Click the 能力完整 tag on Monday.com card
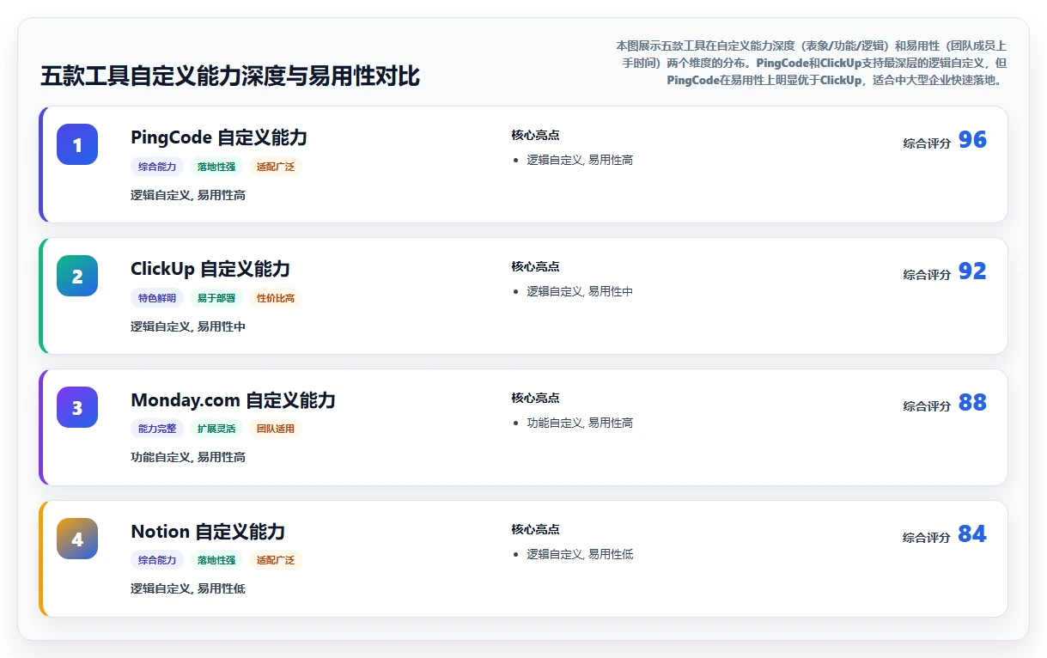Image resolution: width=1047 pixels, height=658 pixels. coord(157,429)
